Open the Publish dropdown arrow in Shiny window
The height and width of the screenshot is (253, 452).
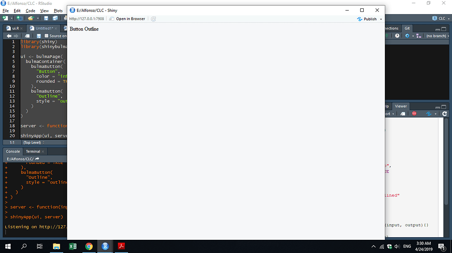pyautogui.click(x=380, y=19)
